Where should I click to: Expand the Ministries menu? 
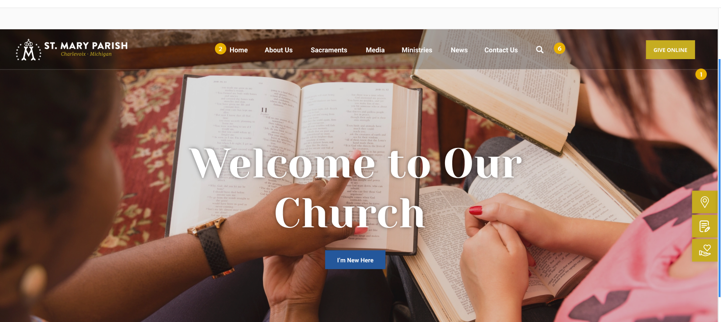coord(417,50)
